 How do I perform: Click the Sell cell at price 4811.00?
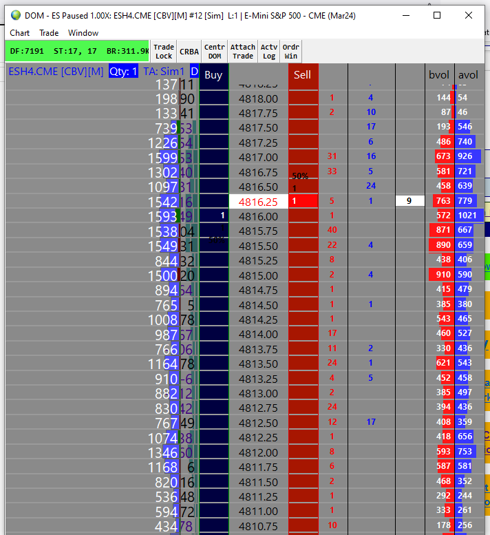point(303,511)
